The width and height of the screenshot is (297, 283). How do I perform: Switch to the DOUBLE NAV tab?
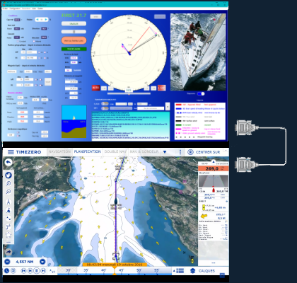pos(115,151)
